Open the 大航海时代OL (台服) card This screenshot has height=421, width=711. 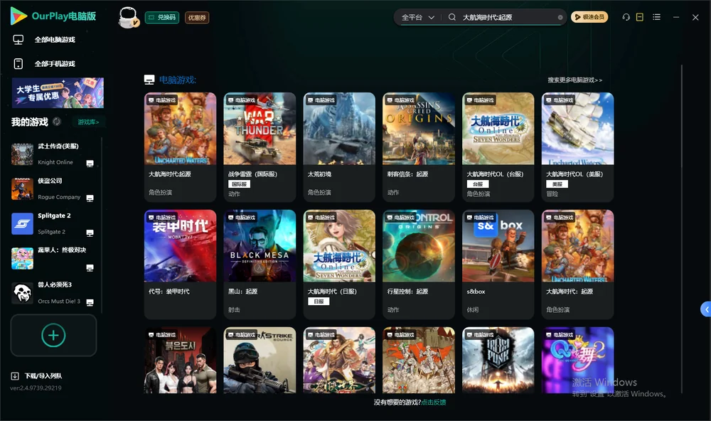498,147
